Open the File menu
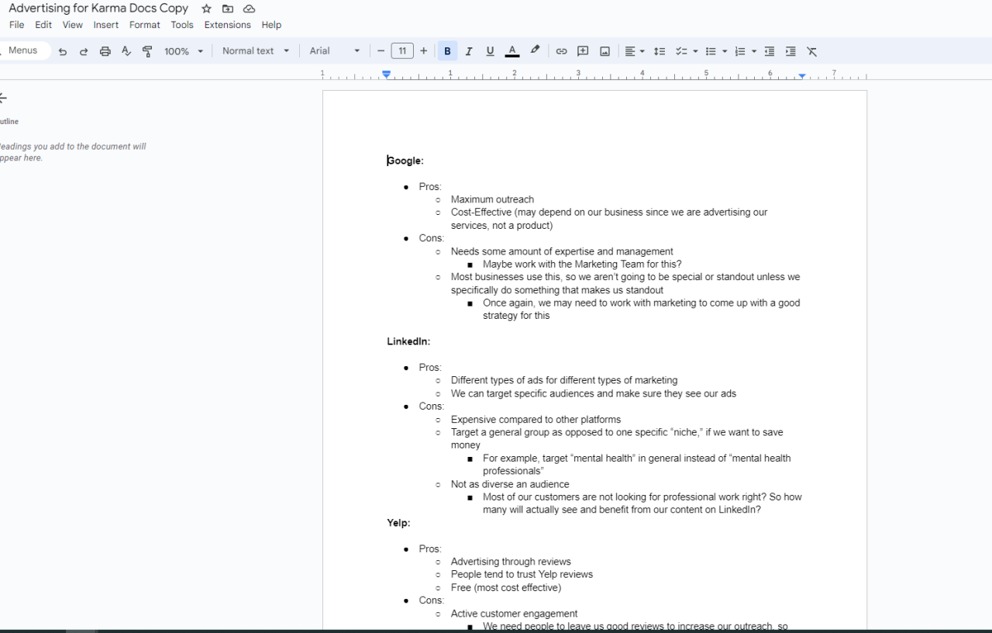The width and height of the screenshot is (992, 633). coord(16,25)
